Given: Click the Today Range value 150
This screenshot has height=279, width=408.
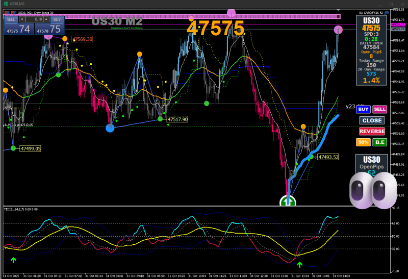Looking at the screenshot, I should pos(371,65).
